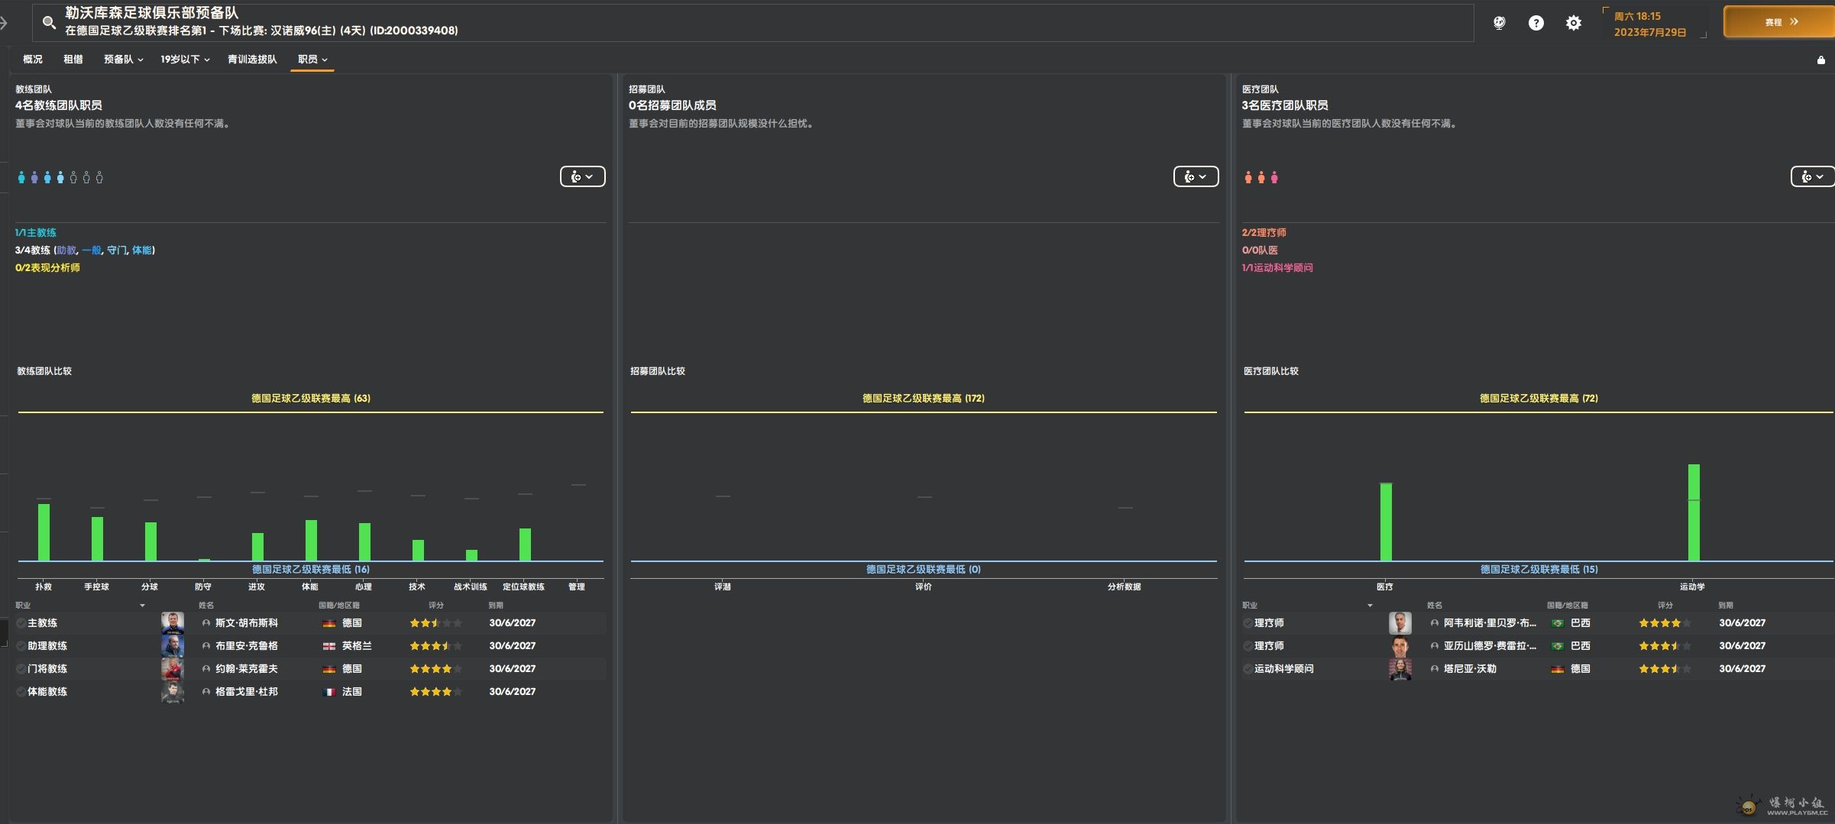Click 1/1主教练 link
Image resolution: width=1835 pixels, height=824 pixels.
36,233
